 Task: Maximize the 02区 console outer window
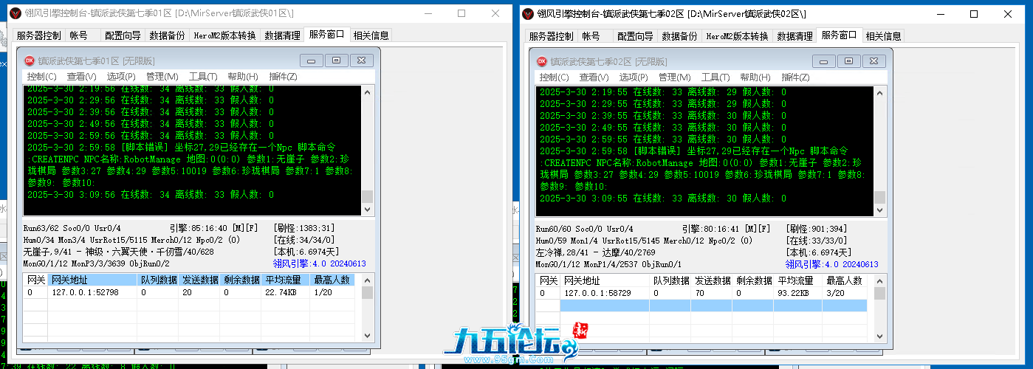pyautogui.click(x=975, y=13)
